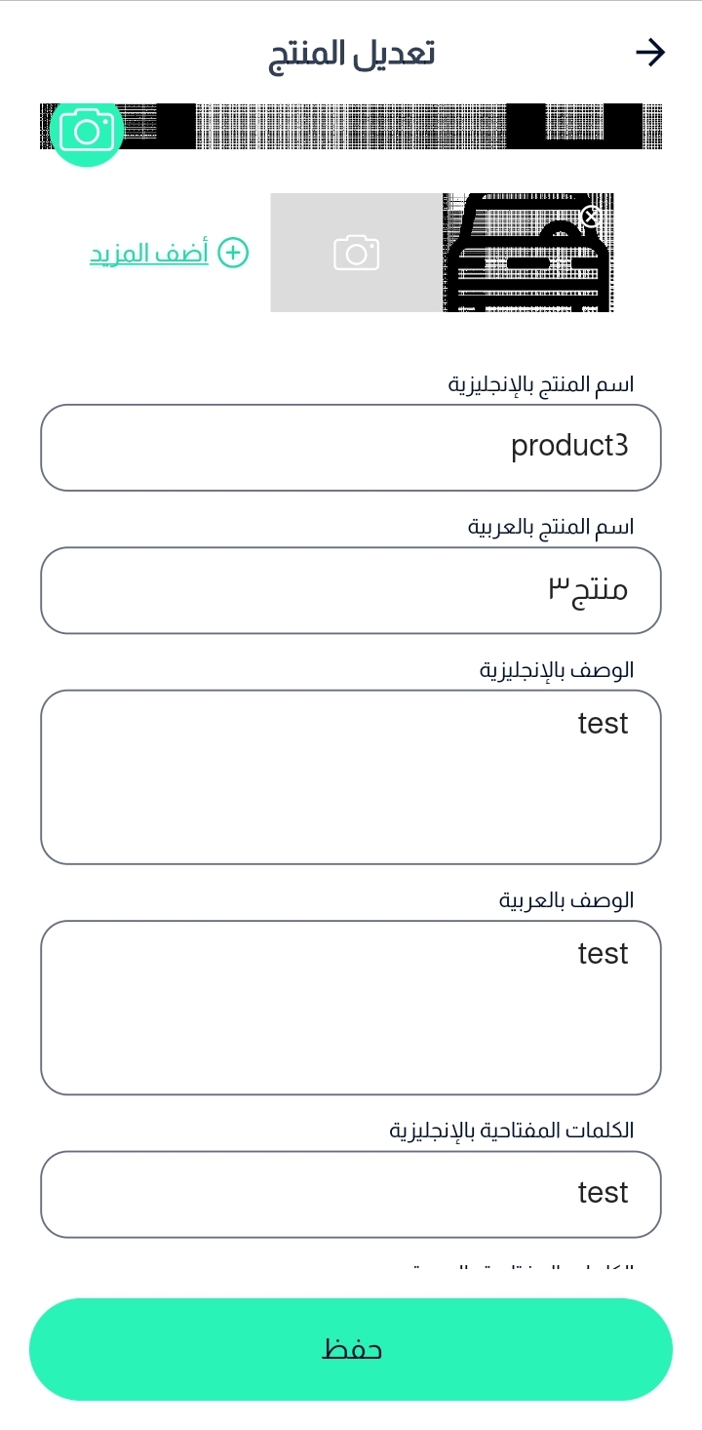
Task: Tap the back arrow in header
Action: tap(649, 53)
